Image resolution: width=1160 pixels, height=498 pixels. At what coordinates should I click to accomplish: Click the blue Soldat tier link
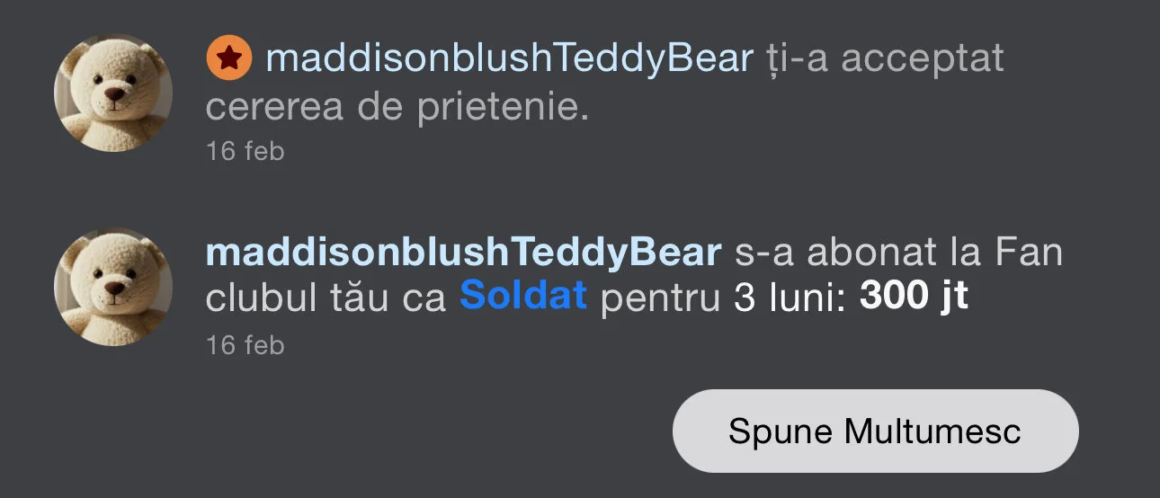[x=523, y=296]
